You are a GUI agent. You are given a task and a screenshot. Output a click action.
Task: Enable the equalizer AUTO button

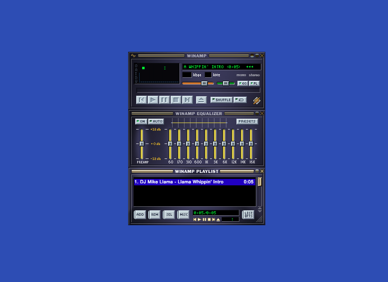156,122
